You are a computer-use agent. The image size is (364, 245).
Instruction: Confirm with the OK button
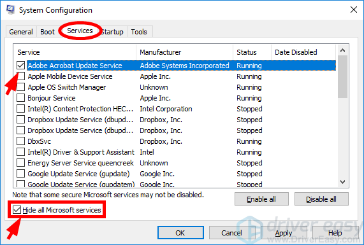pos(180,233)
